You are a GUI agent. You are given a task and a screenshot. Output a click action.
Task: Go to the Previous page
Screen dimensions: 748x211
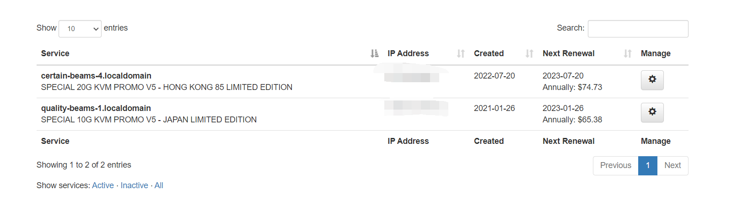(x=615, y=165)
